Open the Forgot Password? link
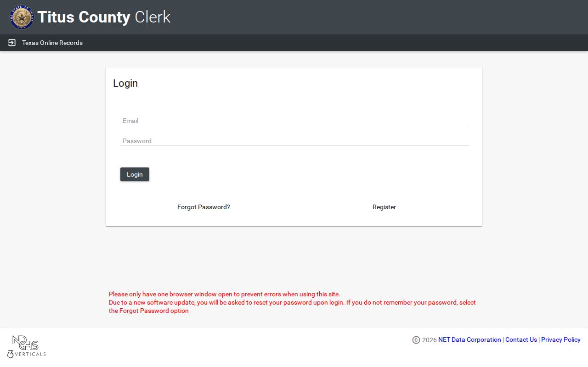Image resolution: width=588 pixels, height=367 pixels. coord(204,207)
